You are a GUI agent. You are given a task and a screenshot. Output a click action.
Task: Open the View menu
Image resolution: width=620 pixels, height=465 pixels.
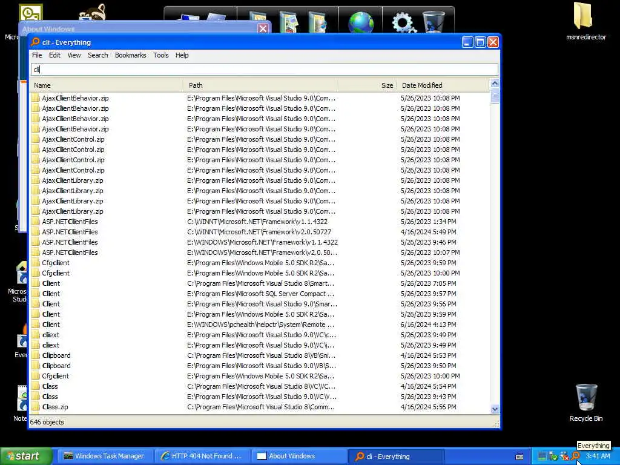pos(74,55)
